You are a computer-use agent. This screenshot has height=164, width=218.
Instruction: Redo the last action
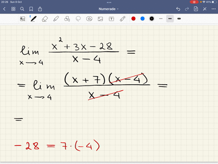[187, 9]
